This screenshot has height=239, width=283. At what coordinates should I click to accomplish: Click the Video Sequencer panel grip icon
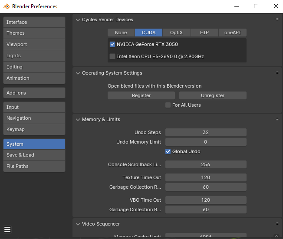coord(277,224)
